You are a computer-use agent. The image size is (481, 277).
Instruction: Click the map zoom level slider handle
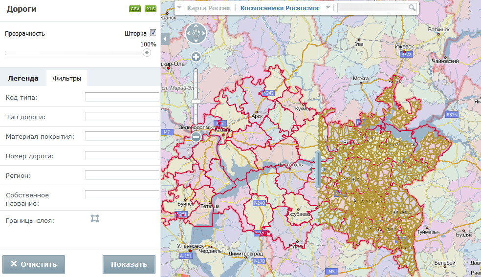tap(196, 101)
